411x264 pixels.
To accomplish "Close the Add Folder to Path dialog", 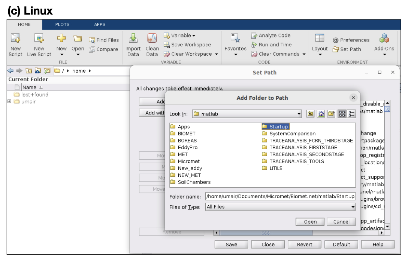I will click(353, 98).
